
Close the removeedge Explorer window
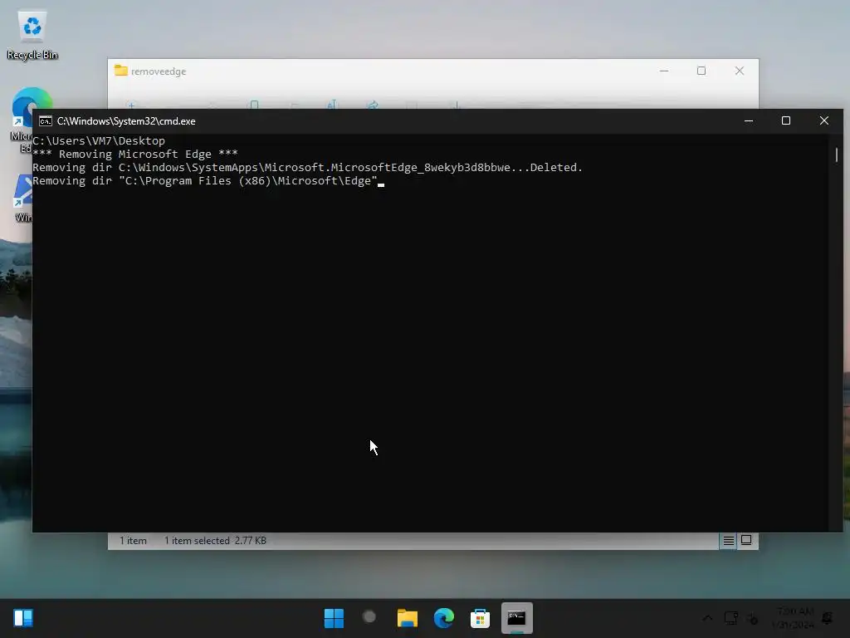click(740, 71)
